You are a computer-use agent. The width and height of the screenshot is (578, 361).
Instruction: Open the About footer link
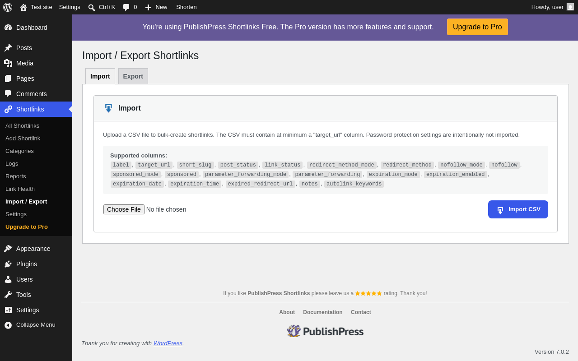click(x=287, y=312)
